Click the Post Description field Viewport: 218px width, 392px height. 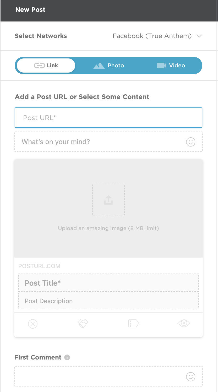tap(108, 301)
